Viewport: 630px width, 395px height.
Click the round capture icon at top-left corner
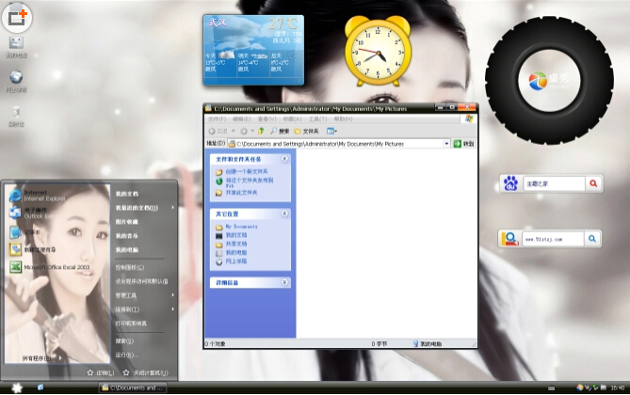tap(17, 17)
